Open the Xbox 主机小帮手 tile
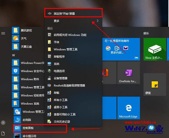Viewport: 169px width, 138px height. tap(155, 49)
